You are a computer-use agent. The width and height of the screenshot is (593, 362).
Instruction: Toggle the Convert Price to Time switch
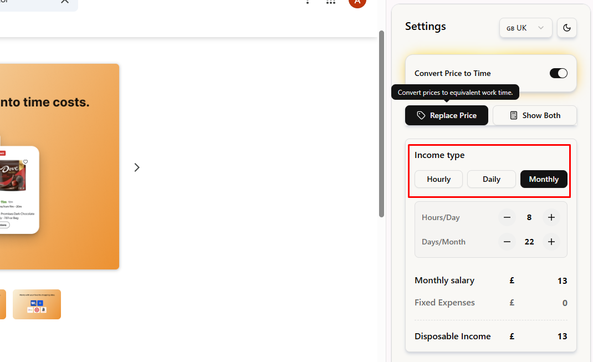click(558, 73)
